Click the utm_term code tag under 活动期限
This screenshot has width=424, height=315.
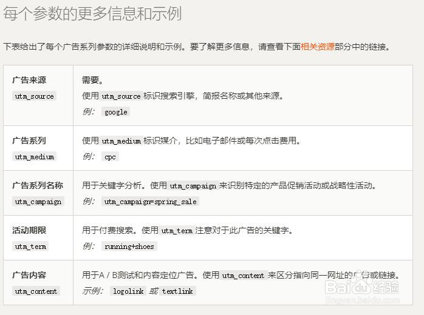click(x=30, y=246)
